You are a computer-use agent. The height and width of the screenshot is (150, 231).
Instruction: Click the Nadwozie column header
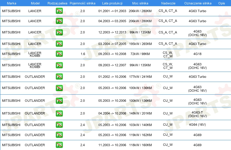pos(168,3)
